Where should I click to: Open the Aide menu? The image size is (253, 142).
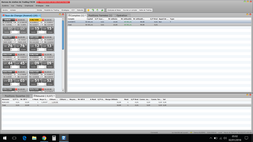tap(47, 6)
